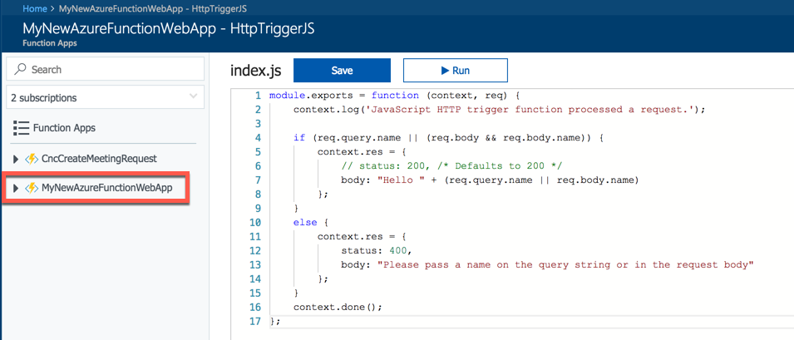The height and width of the screenshot is (340, 794).
Task: Open the 2 subscriptions dropdown
Action: click(x=106, y=97)
